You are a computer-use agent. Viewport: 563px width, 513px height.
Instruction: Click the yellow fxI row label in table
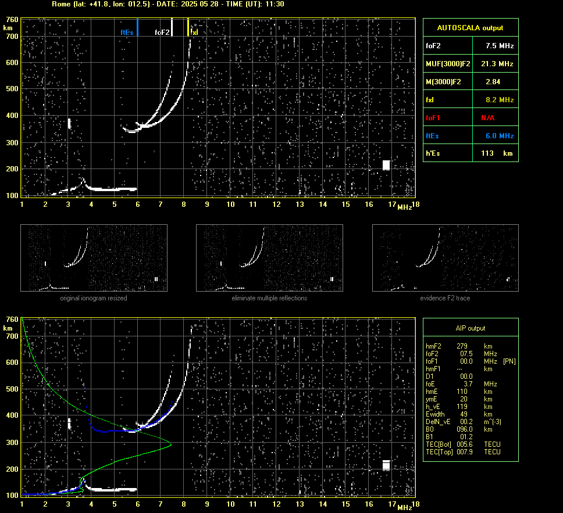430,100
